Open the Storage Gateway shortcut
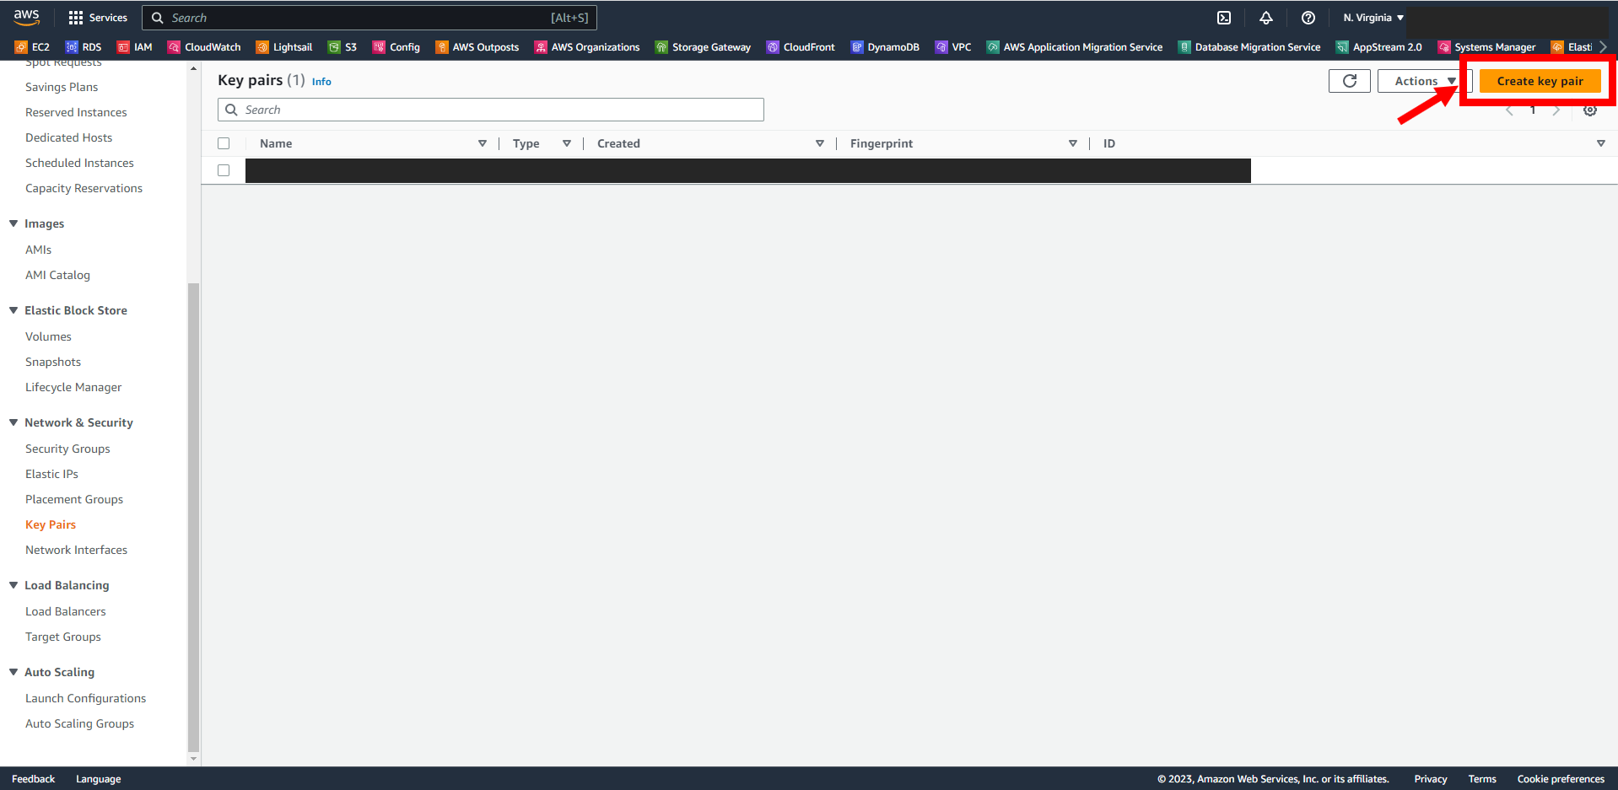Image resolution: width=1618 pixels, height=790 pixels. point(703,47)
